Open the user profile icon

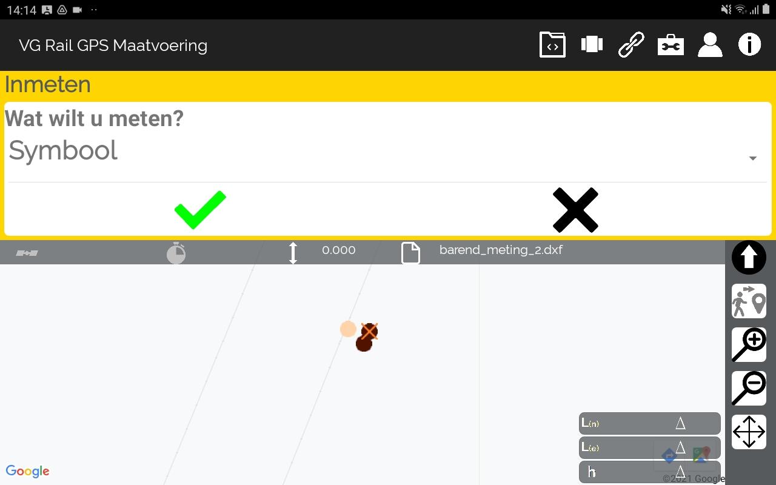pos(710,45)
